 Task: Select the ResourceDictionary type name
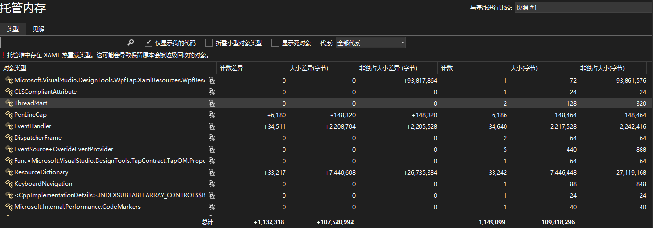41,172
